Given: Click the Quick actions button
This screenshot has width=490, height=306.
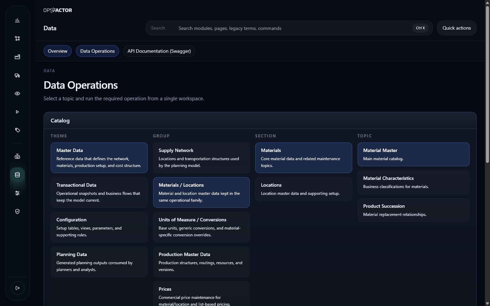Looking at the screenshot, I should click(x=457, y=28).
